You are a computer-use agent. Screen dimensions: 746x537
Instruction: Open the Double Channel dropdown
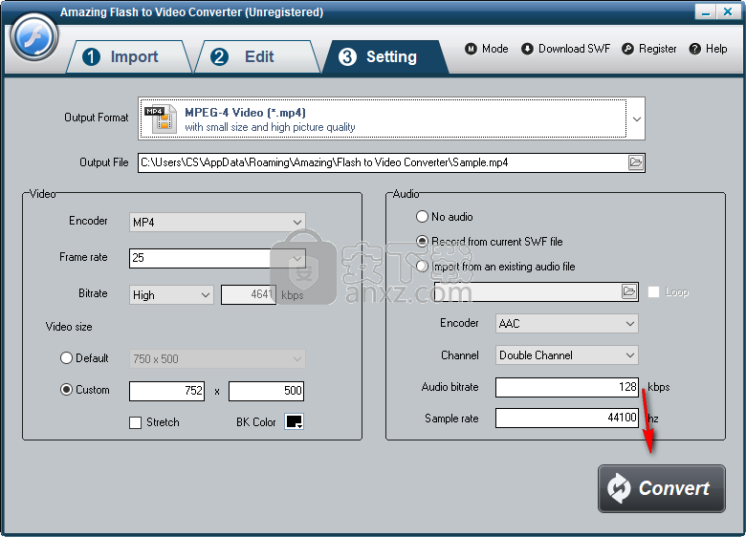pos(566,355)
